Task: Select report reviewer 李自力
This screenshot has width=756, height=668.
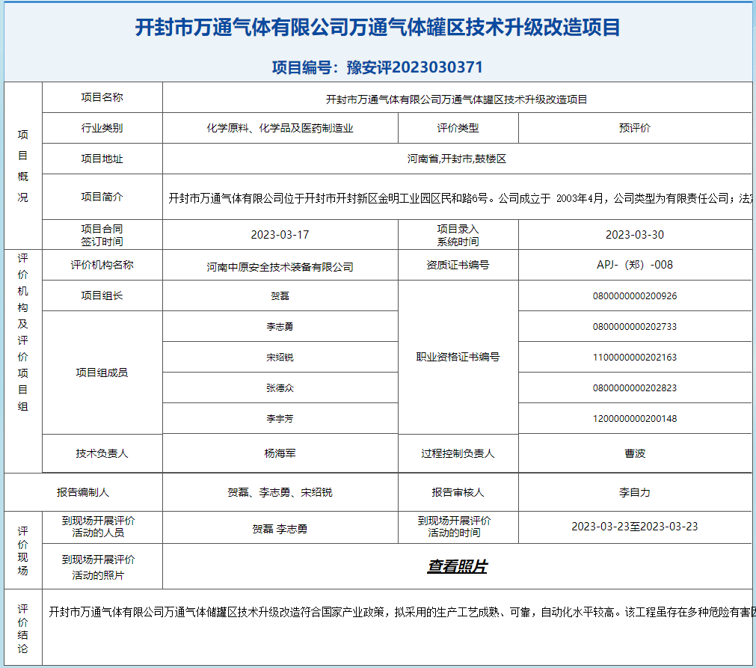Action: (635, 492)
